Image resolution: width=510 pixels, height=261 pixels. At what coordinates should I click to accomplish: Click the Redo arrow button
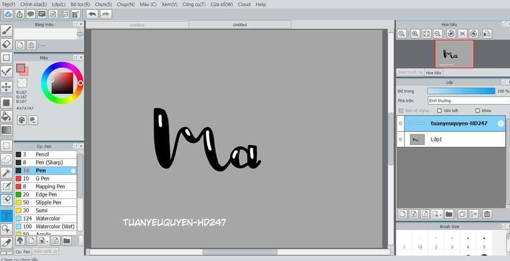pyautogui.click(x=106, y=14)
